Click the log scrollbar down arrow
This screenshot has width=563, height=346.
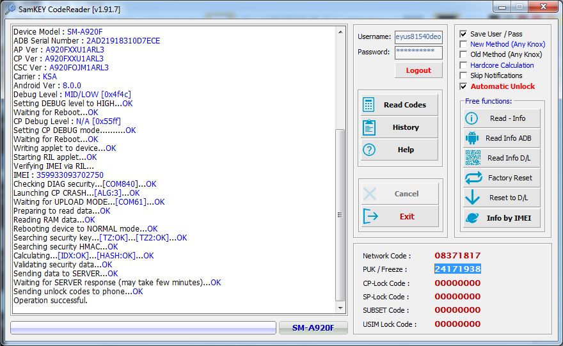[x=340, y=308]
